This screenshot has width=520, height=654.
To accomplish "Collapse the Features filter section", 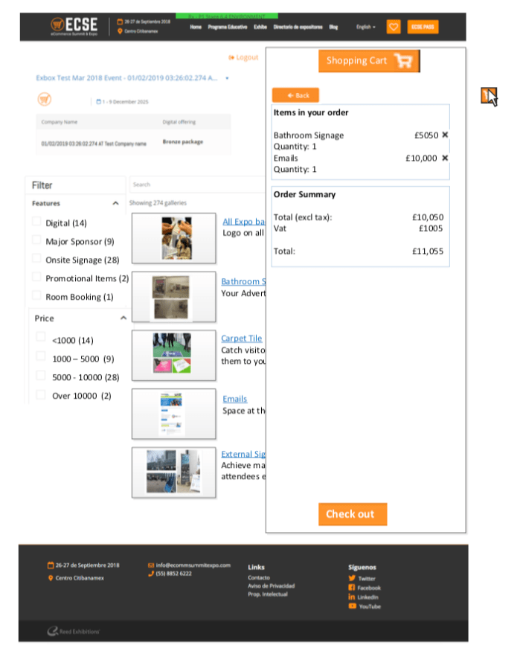I will [x=115, y=203].
